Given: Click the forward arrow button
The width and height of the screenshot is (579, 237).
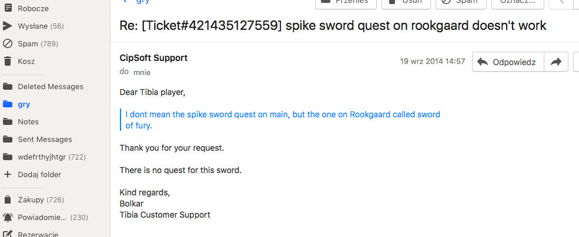Looking at the screenshot, I should pyautogui.click(x=556, y=62).
